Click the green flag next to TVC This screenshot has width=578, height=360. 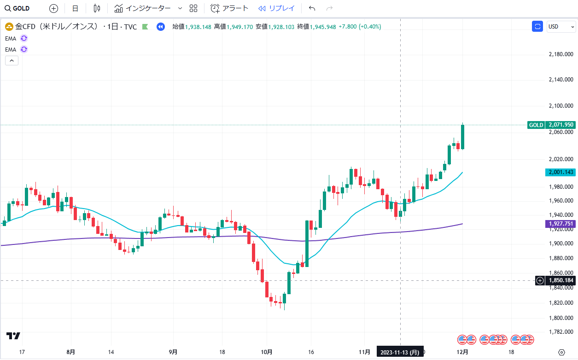point(146,27)
